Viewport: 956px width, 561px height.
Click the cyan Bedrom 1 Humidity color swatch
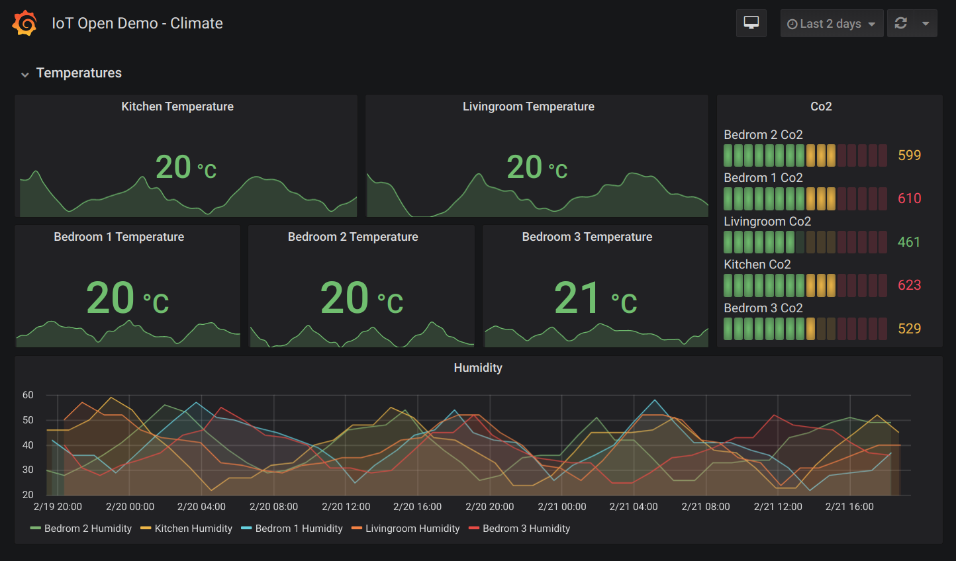coord(247,528)
